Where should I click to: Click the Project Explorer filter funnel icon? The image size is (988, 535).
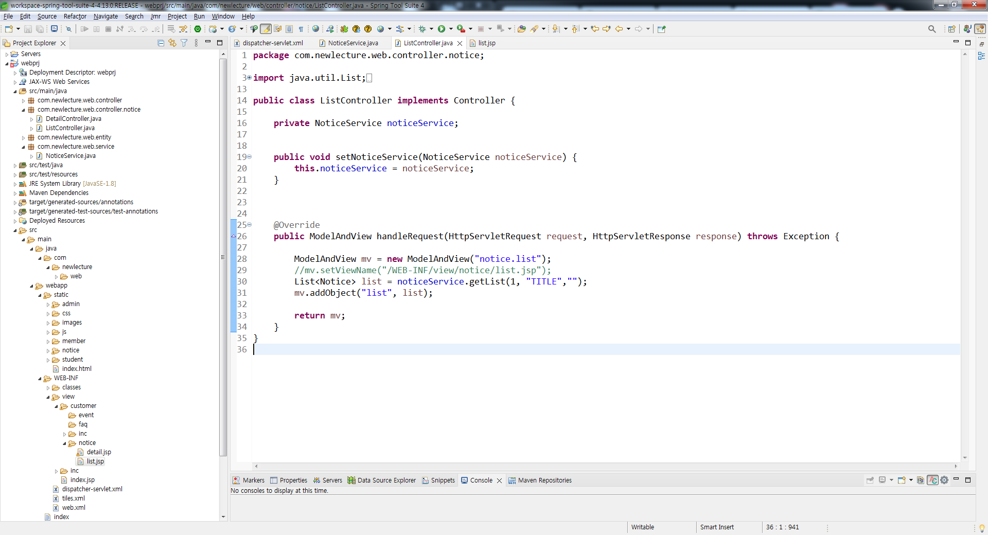(184, 43)
